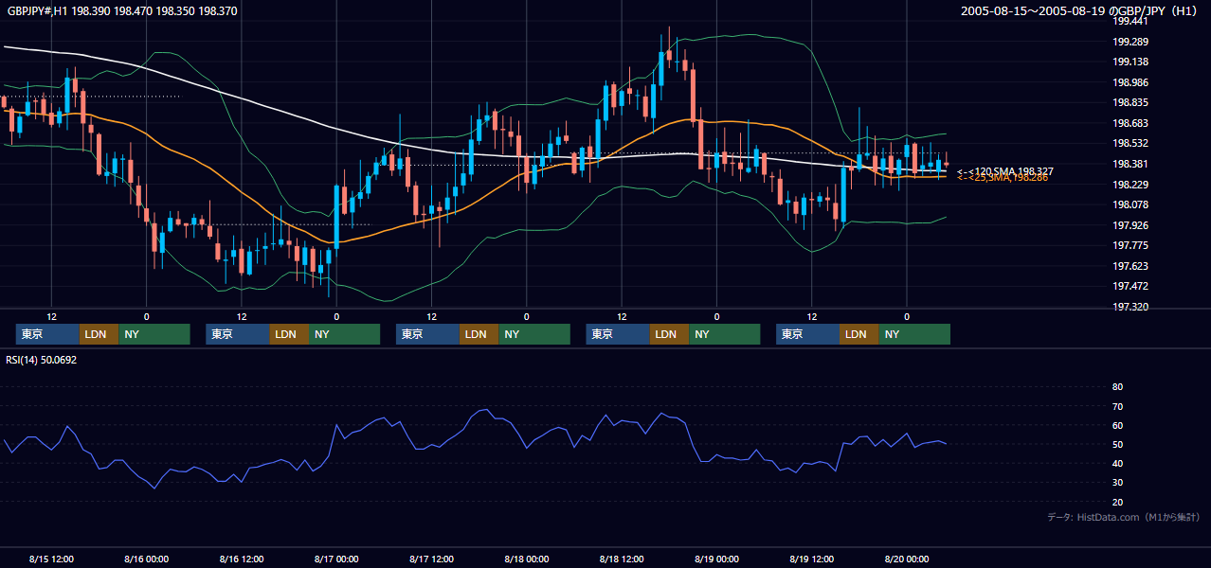Click price axis value 197.320

pyautogui.click(x=1130, y=307)
